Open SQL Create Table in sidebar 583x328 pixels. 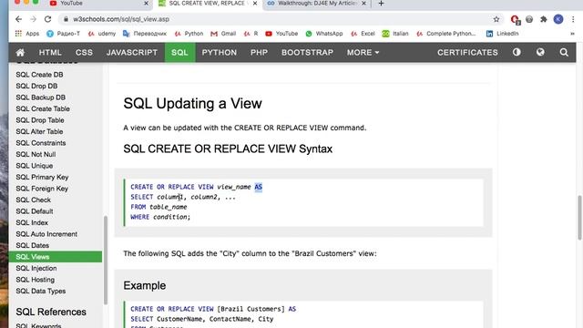click(43, 108)
